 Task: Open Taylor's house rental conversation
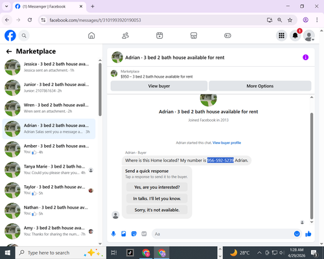(x=49, y=190)
